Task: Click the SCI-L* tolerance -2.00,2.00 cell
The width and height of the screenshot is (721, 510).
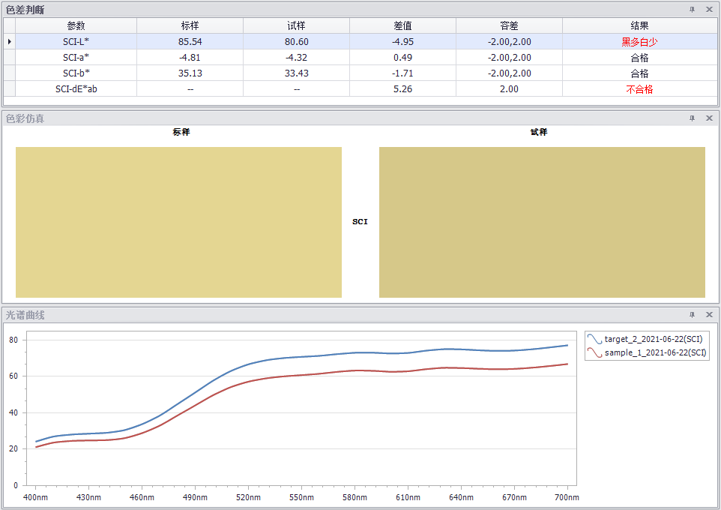Action: 509,41
